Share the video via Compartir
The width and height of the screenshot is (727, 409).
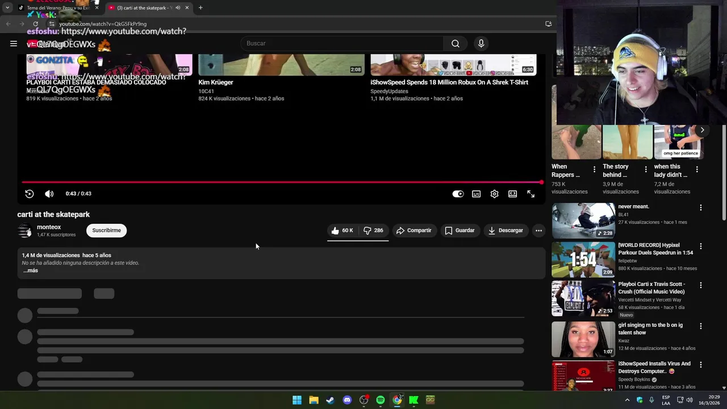(x=414, y=230)
